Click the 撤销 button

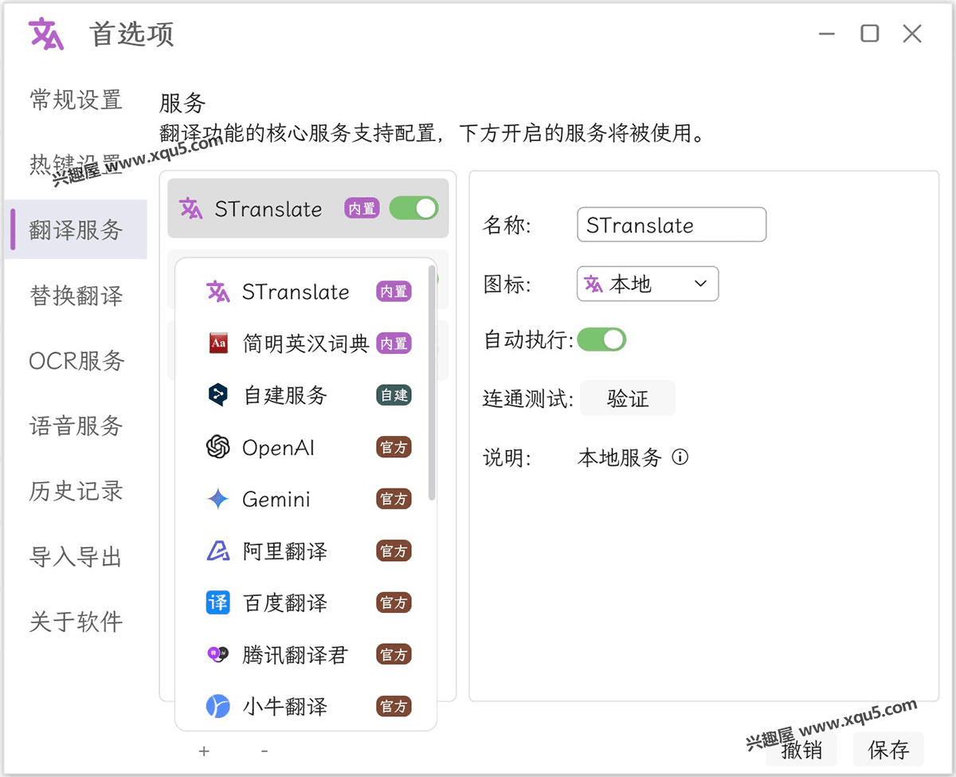tap(801, 749)
